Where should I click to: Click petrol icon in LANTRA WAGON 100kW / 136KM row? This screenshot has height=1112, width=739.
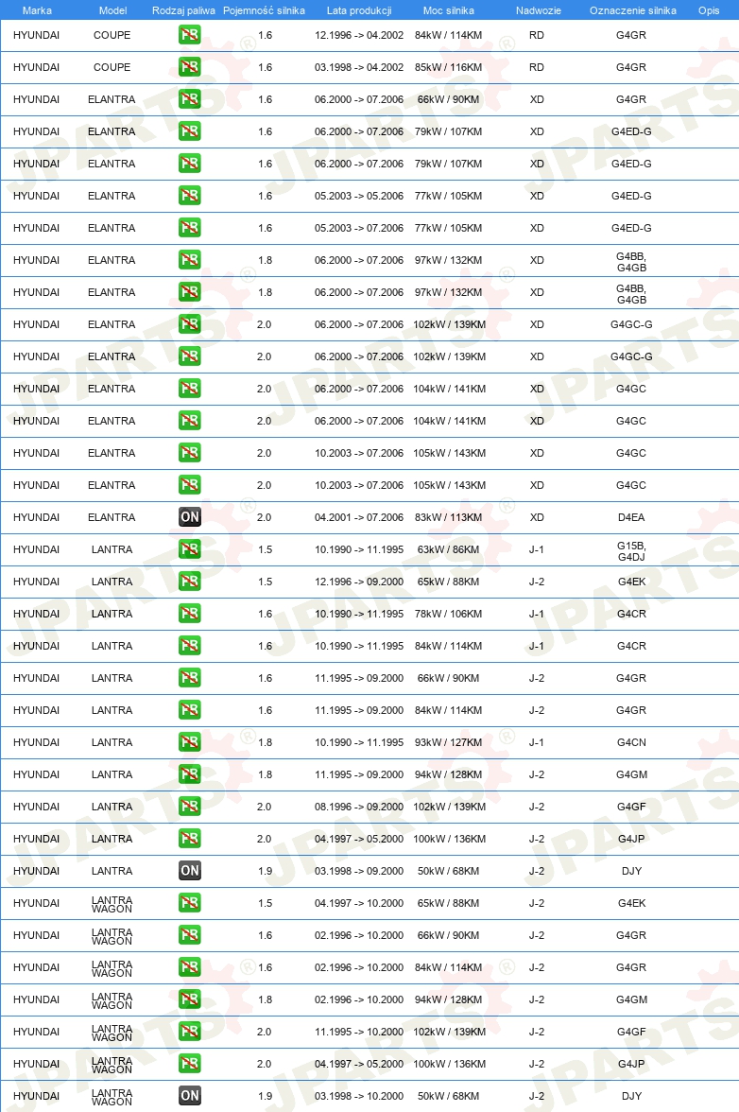[x=189, y=1064]
